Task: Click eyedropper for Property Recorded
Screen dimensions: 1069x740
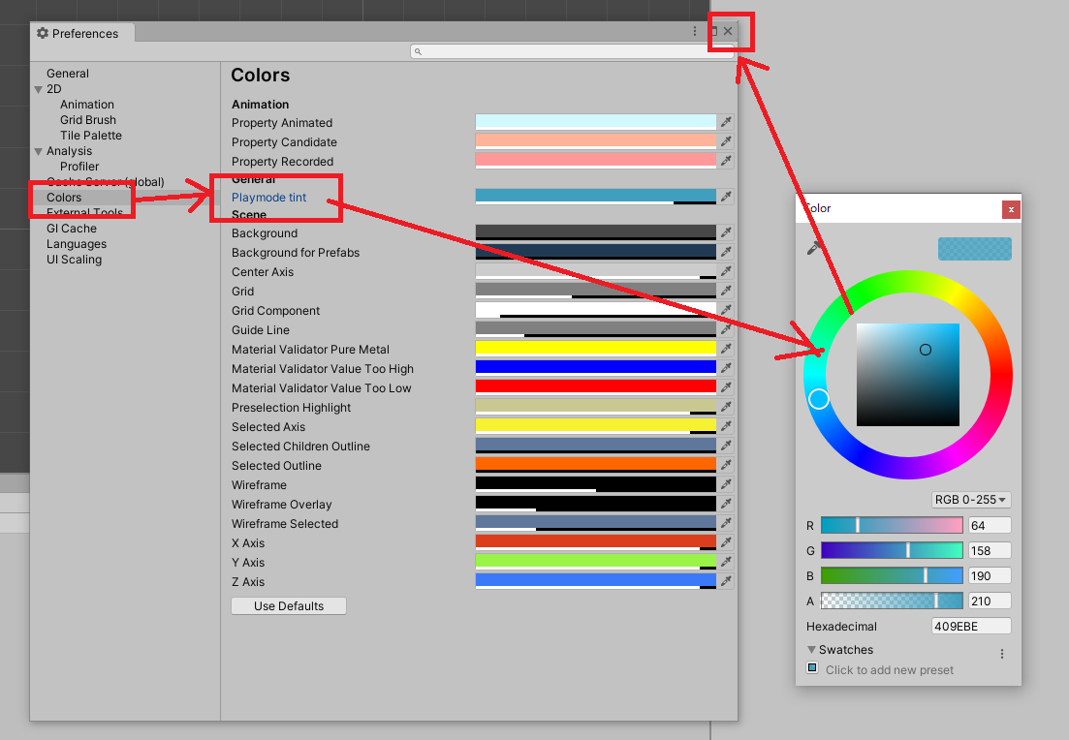Action: pos(726,161)
